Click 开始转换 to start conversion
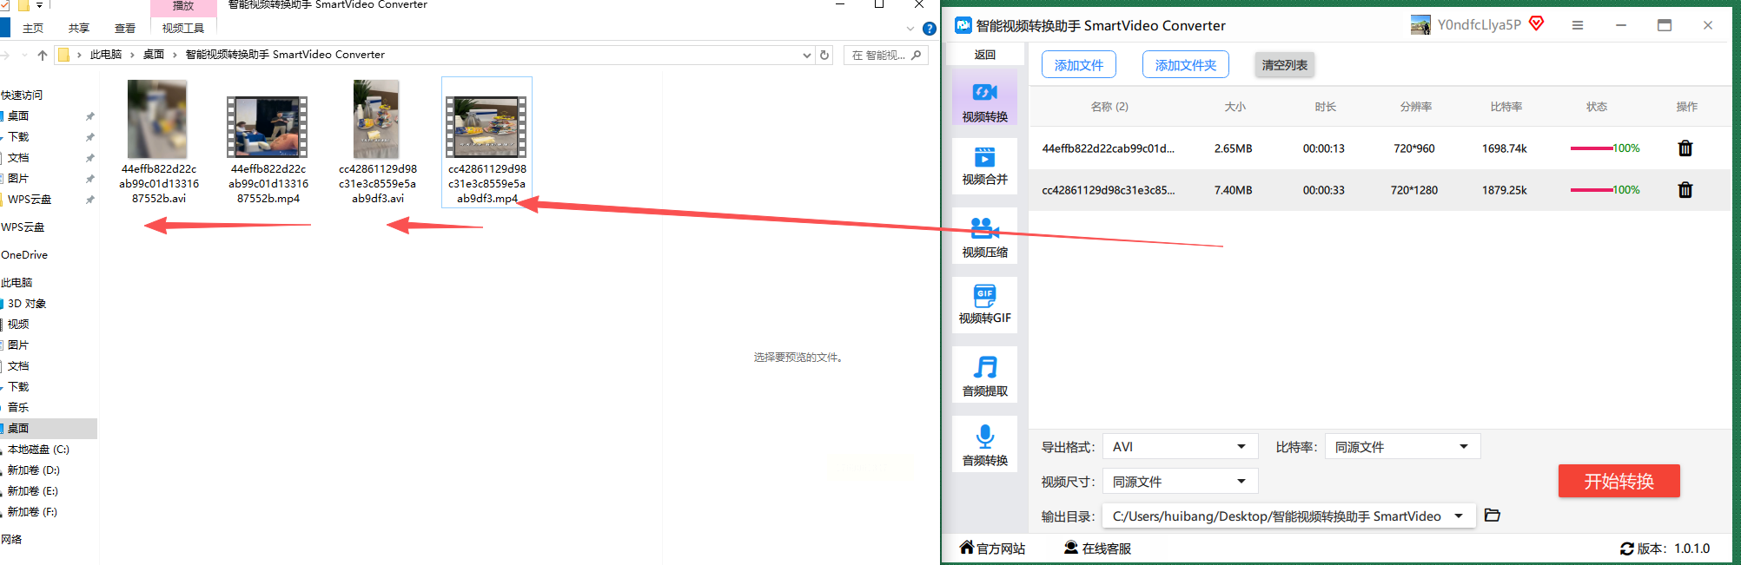1741x565 pixels. 1619,482
